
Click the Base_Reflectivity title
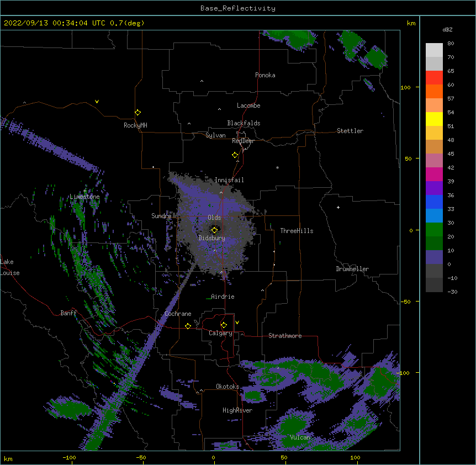point(238,8)
